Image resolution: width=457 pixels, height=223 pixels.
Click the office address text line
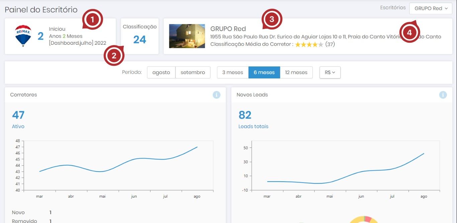[326, 37]
